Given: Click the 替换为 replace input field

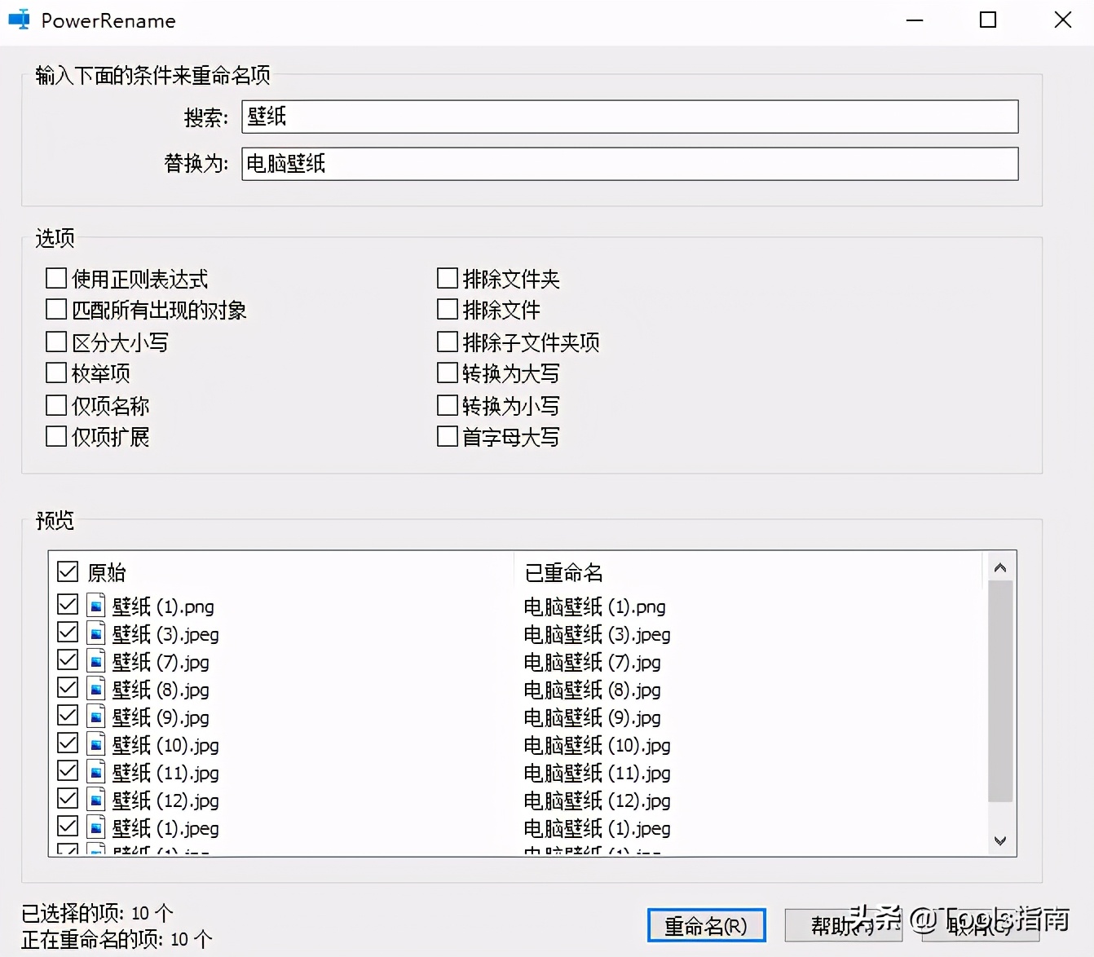Looking at the screenshot, I should [630, 164].
